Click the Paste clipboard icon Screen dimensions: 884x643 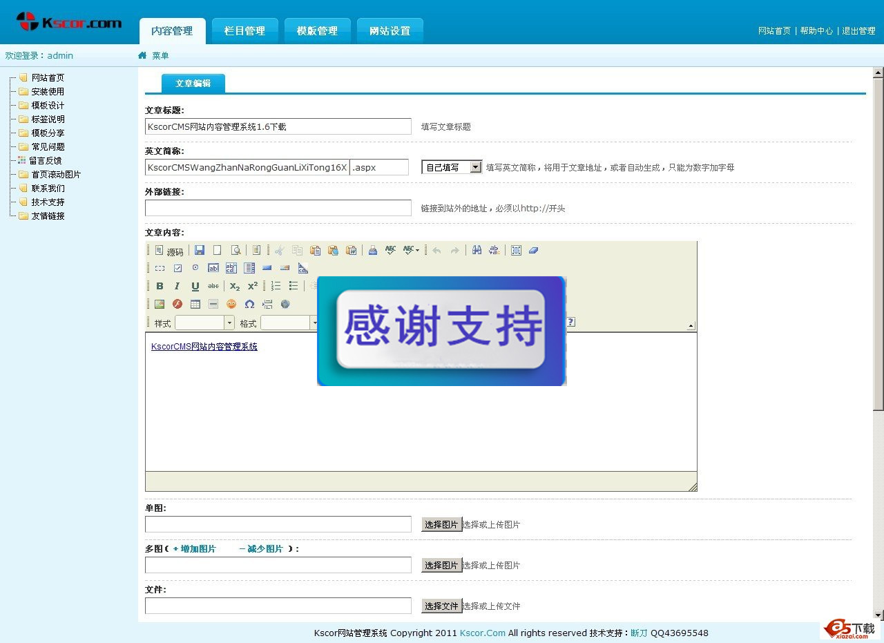tap(315, 250)
